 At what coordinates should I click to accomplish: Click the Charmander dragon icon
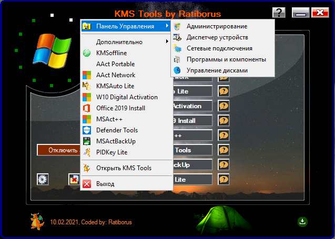(37, 221)
